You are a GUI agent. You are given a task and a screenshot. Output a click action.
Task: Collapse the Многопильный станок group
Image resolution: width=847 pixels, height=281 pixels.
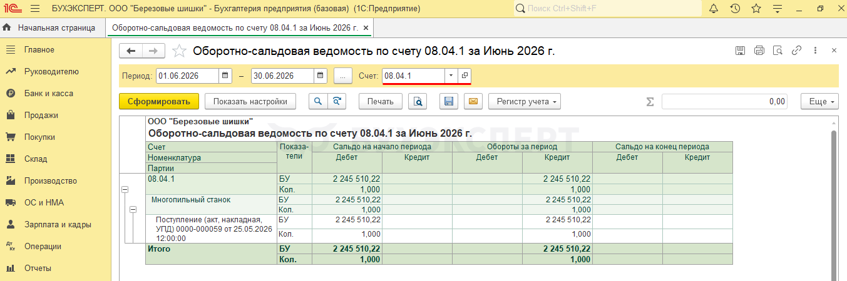click(x=133, y=210)
